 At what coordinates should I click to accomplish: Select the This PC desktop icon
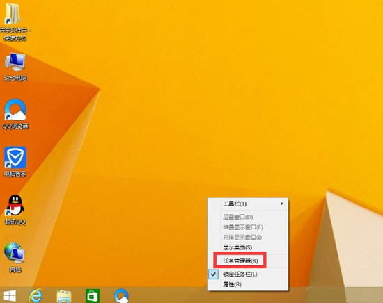click(15, 63)
